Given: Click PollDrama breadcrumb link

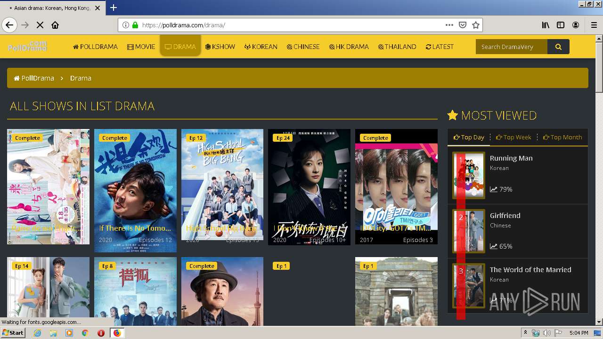Looking at the screenshot, I should [x=34, y=78].
